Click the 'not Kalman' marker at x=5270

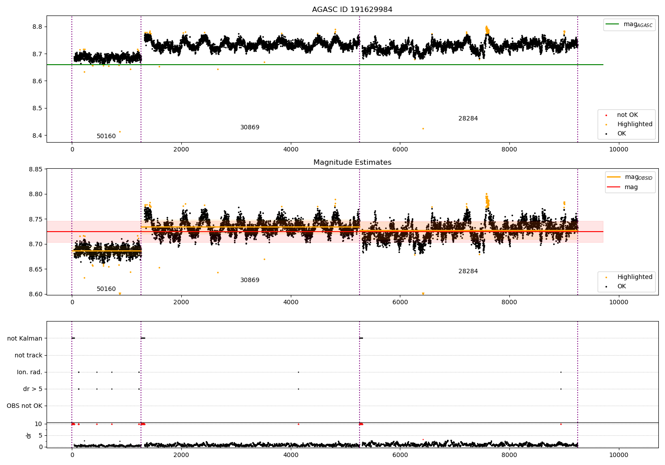[361, 338]
